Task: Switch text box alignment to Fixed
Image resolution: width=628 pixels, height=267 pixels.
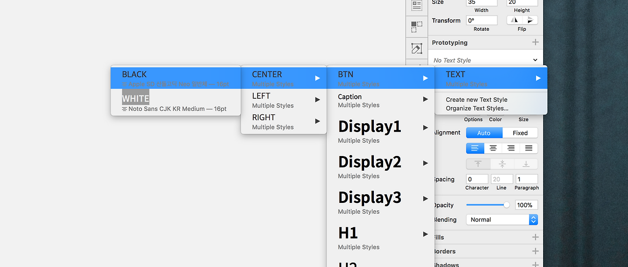Action: (520, 133)
